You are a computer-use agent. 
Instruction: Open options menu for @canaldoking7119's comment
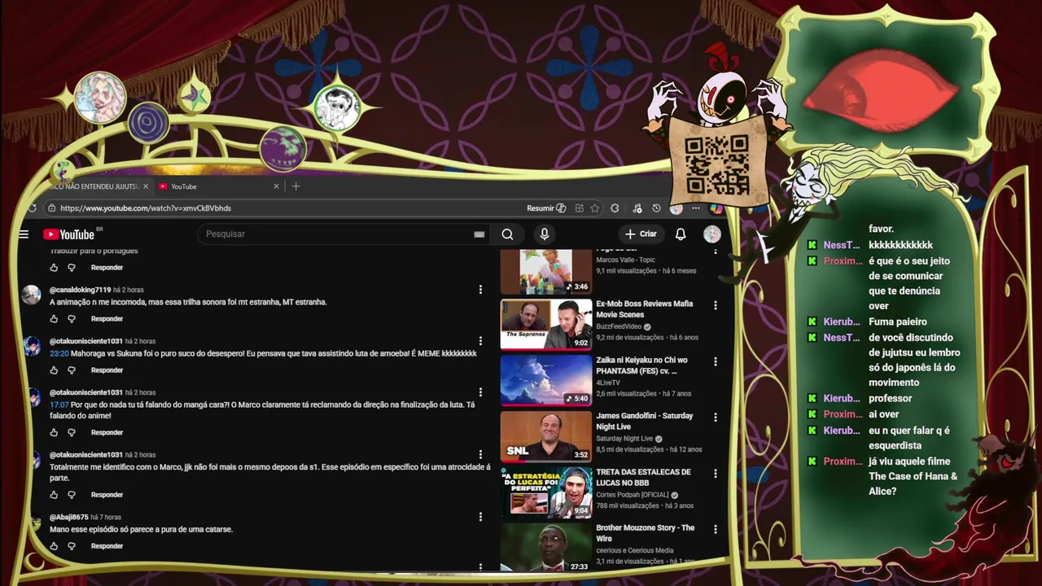(480, 290)
